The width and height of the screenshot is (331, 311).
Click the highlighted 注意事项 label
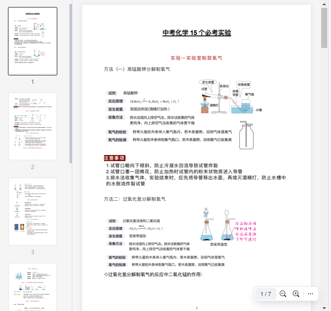pos(115,158)
